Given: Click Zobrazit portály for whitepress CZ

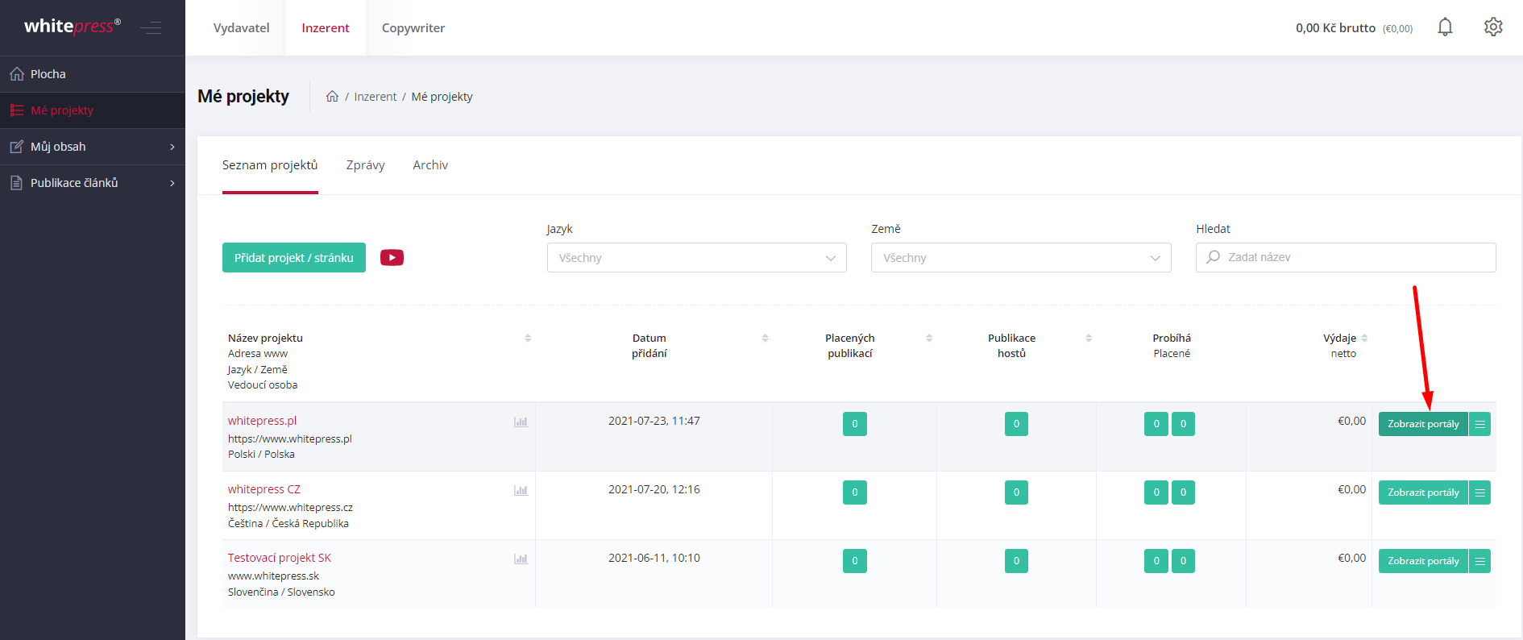Looking at the screenshot, I should [1423, 492].
